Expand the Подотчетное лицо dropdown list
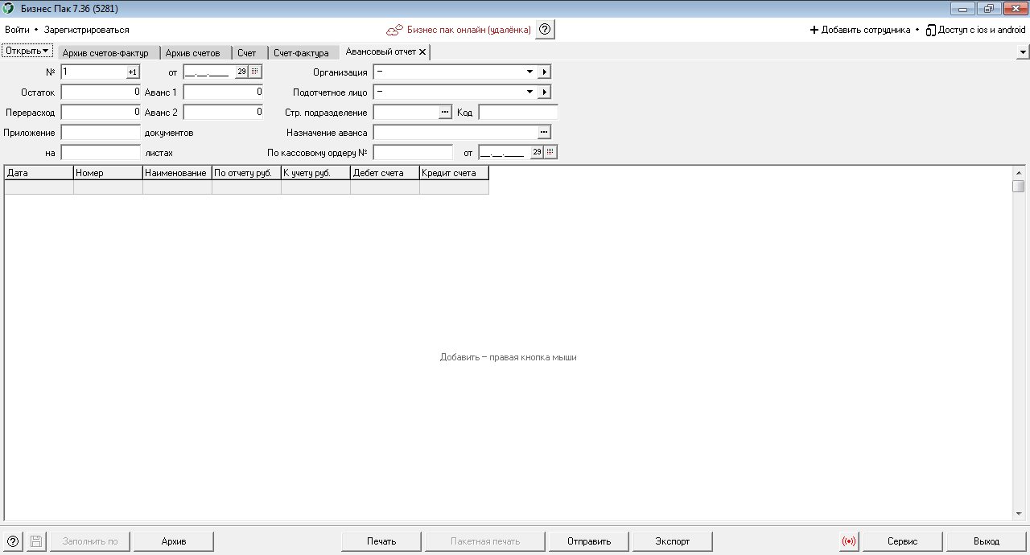The image size is (1030, 555). click(x=529, y=92)
